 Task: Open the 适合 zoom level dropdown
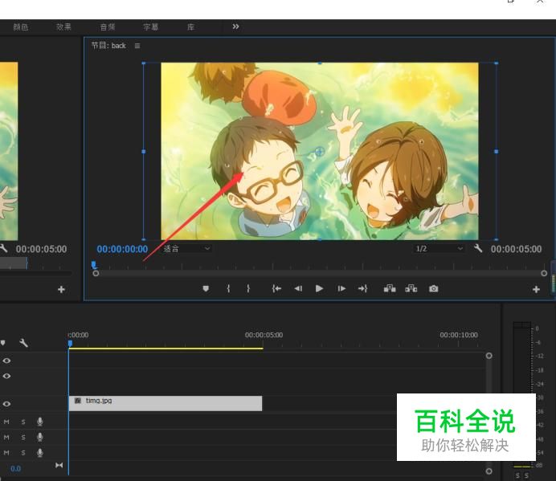186,248
